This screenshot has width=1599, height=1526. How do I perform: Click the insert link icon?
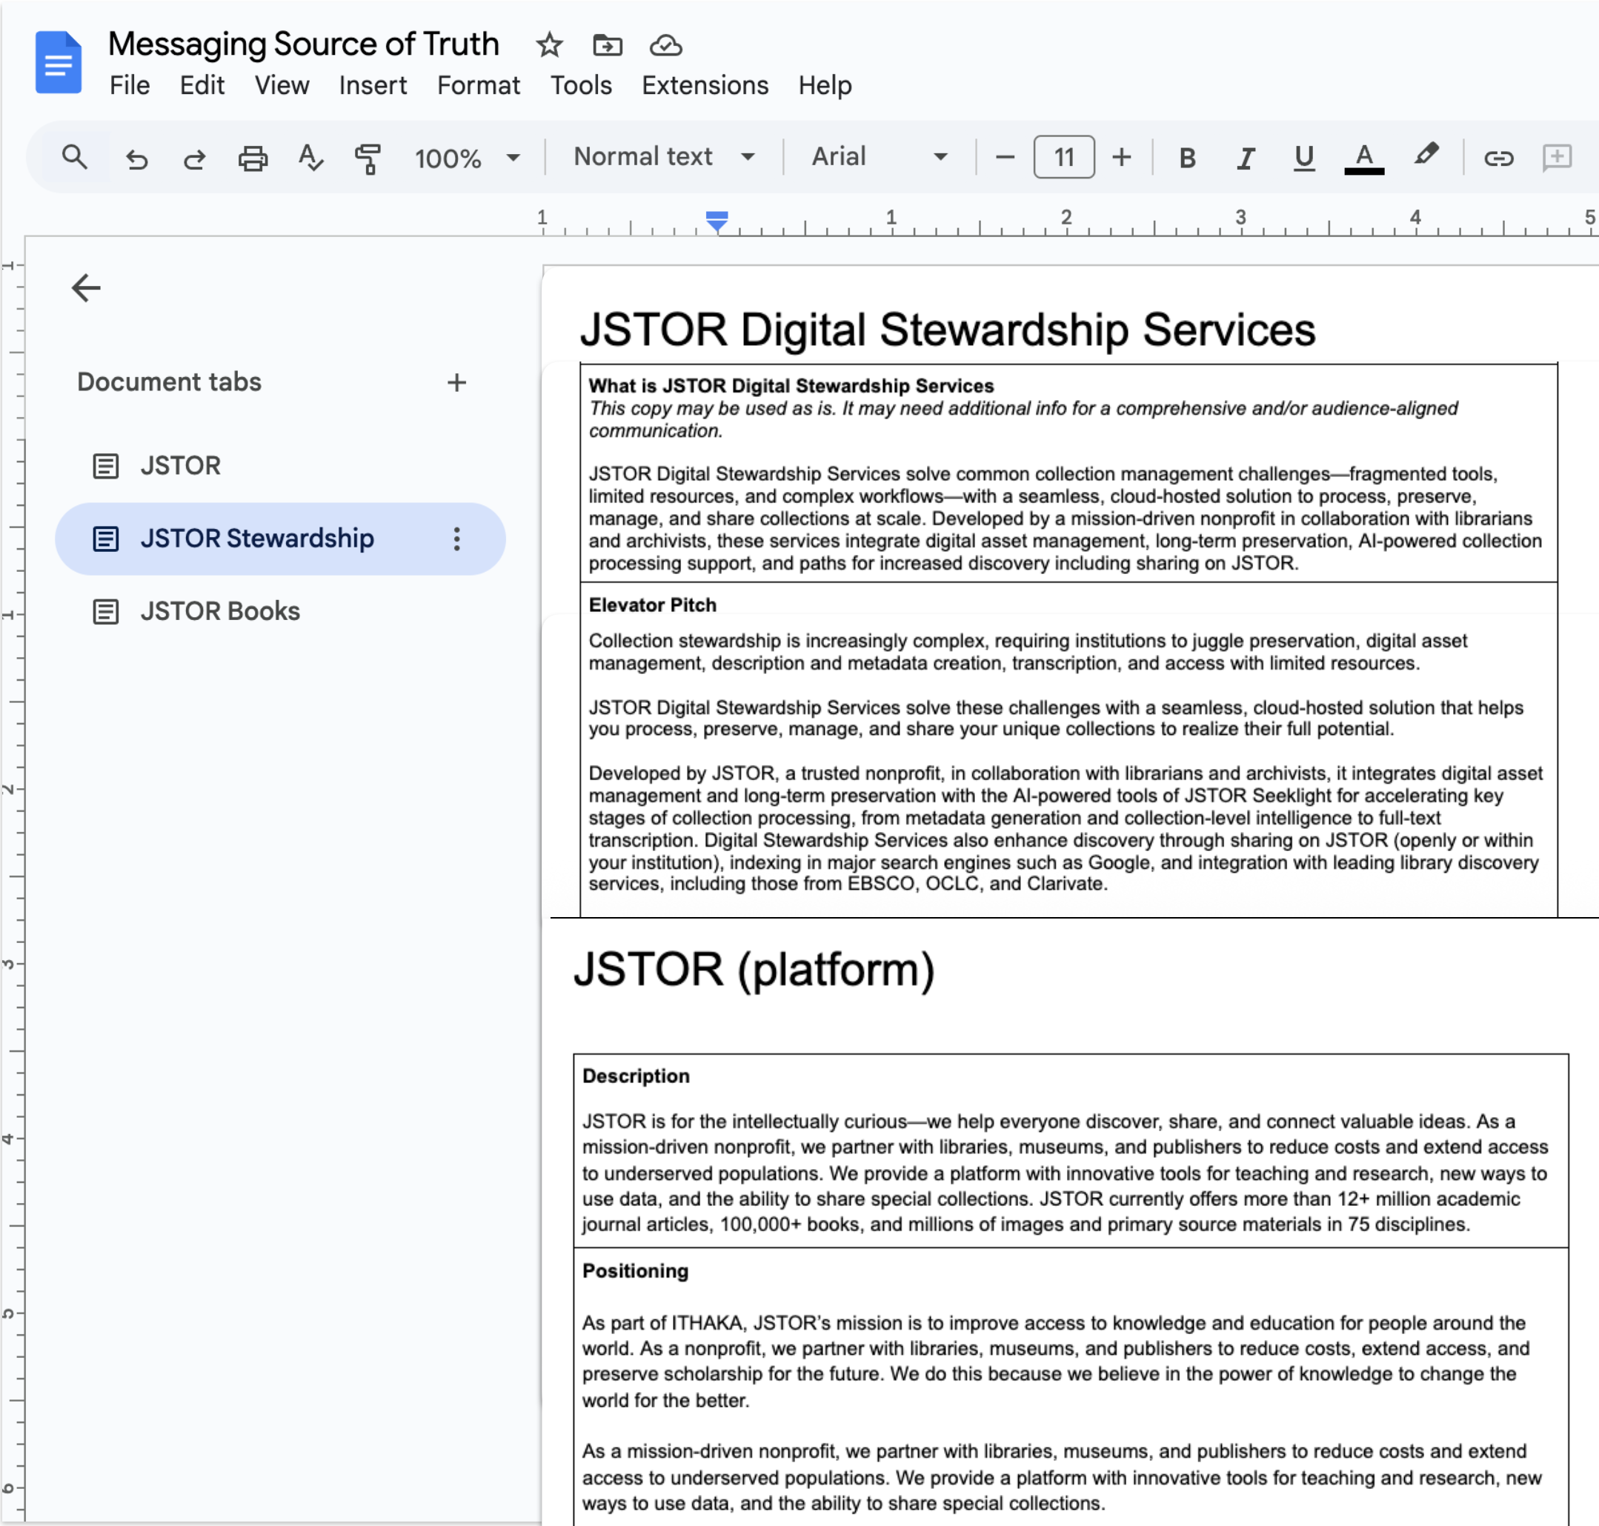(x=1497, y=157)
